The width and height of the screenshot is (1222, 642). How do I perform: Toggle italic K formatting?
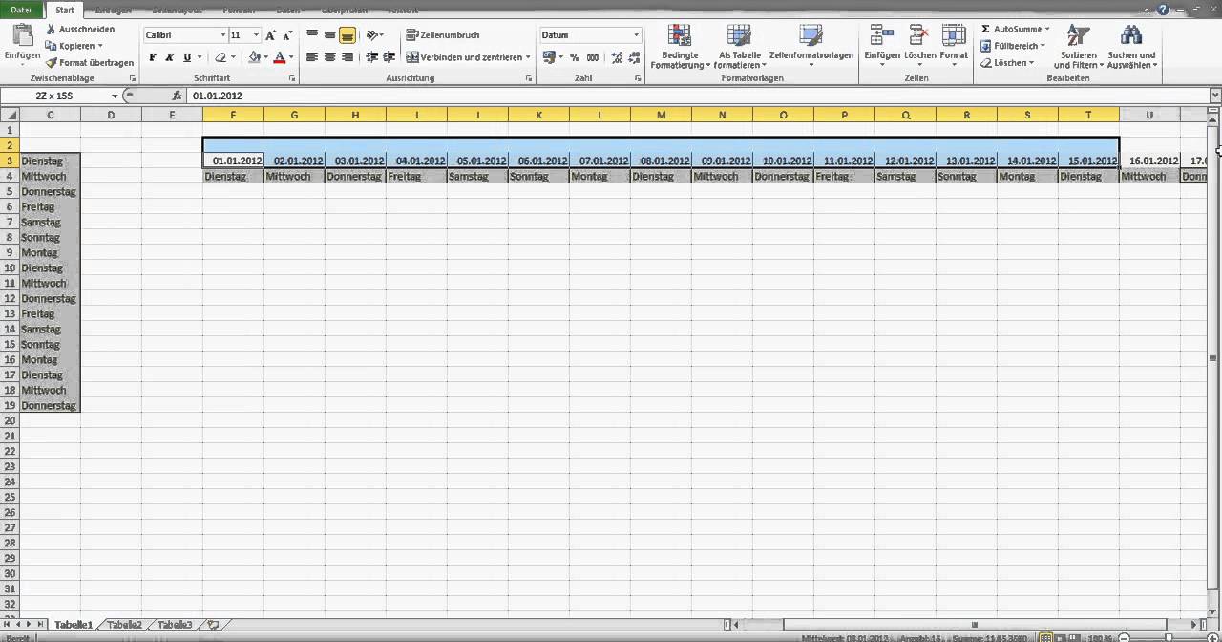169,57
